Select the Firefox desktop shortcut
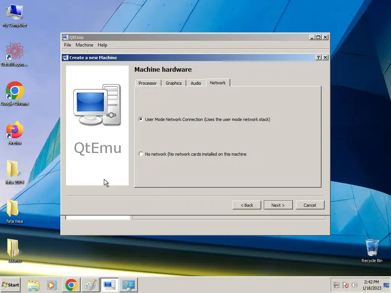Viewport: 391px width, 293px height. pos(15,133)
